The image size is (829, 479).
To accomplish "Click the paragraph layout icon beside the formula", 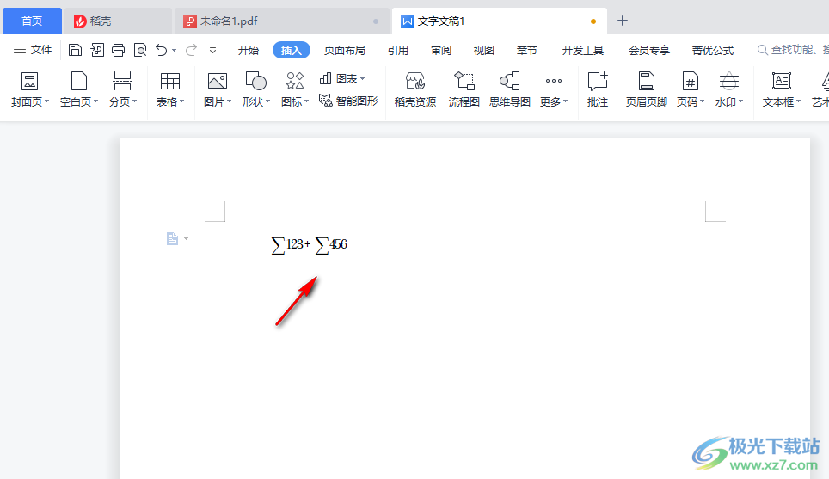I will point(172,239).
